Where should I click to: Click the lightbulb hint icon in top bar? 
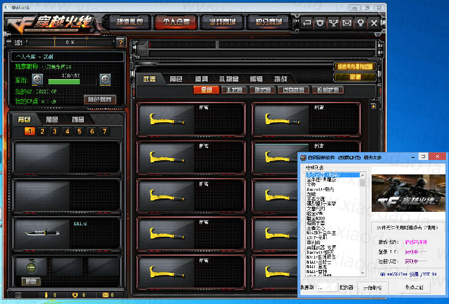coord(360,22)
